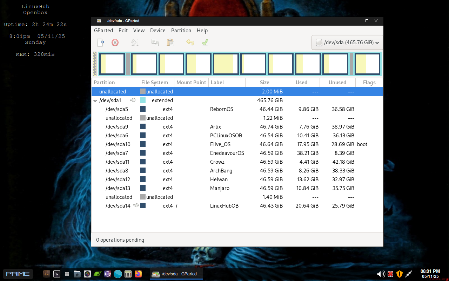The image size is (449, 281).
Task: Sort by the Flags column header
Action: (369, 83)
